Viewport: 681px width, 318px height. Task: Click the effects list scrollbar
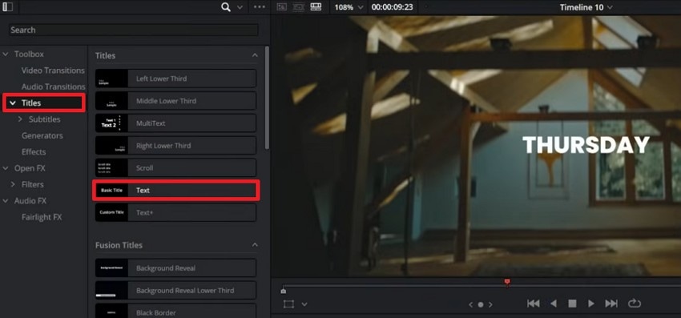267,98
